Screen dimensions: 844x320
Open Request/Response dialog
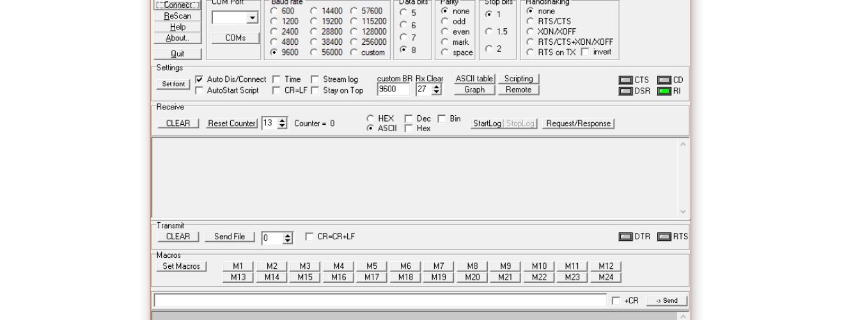[x=578, y=124]
